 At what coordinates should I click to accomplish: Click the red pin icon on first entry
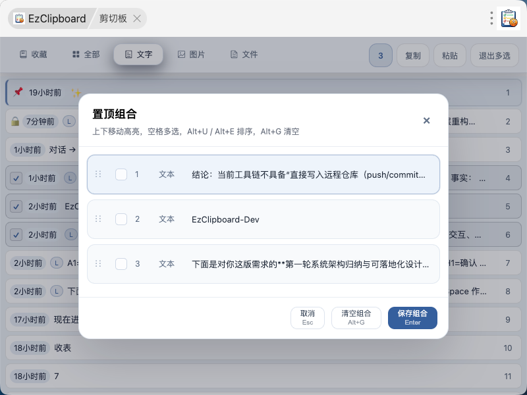coord(18,92)
